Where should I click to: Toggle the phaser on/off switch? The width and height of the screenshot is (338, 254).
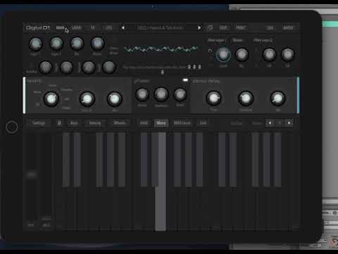(x=185, y=80)
